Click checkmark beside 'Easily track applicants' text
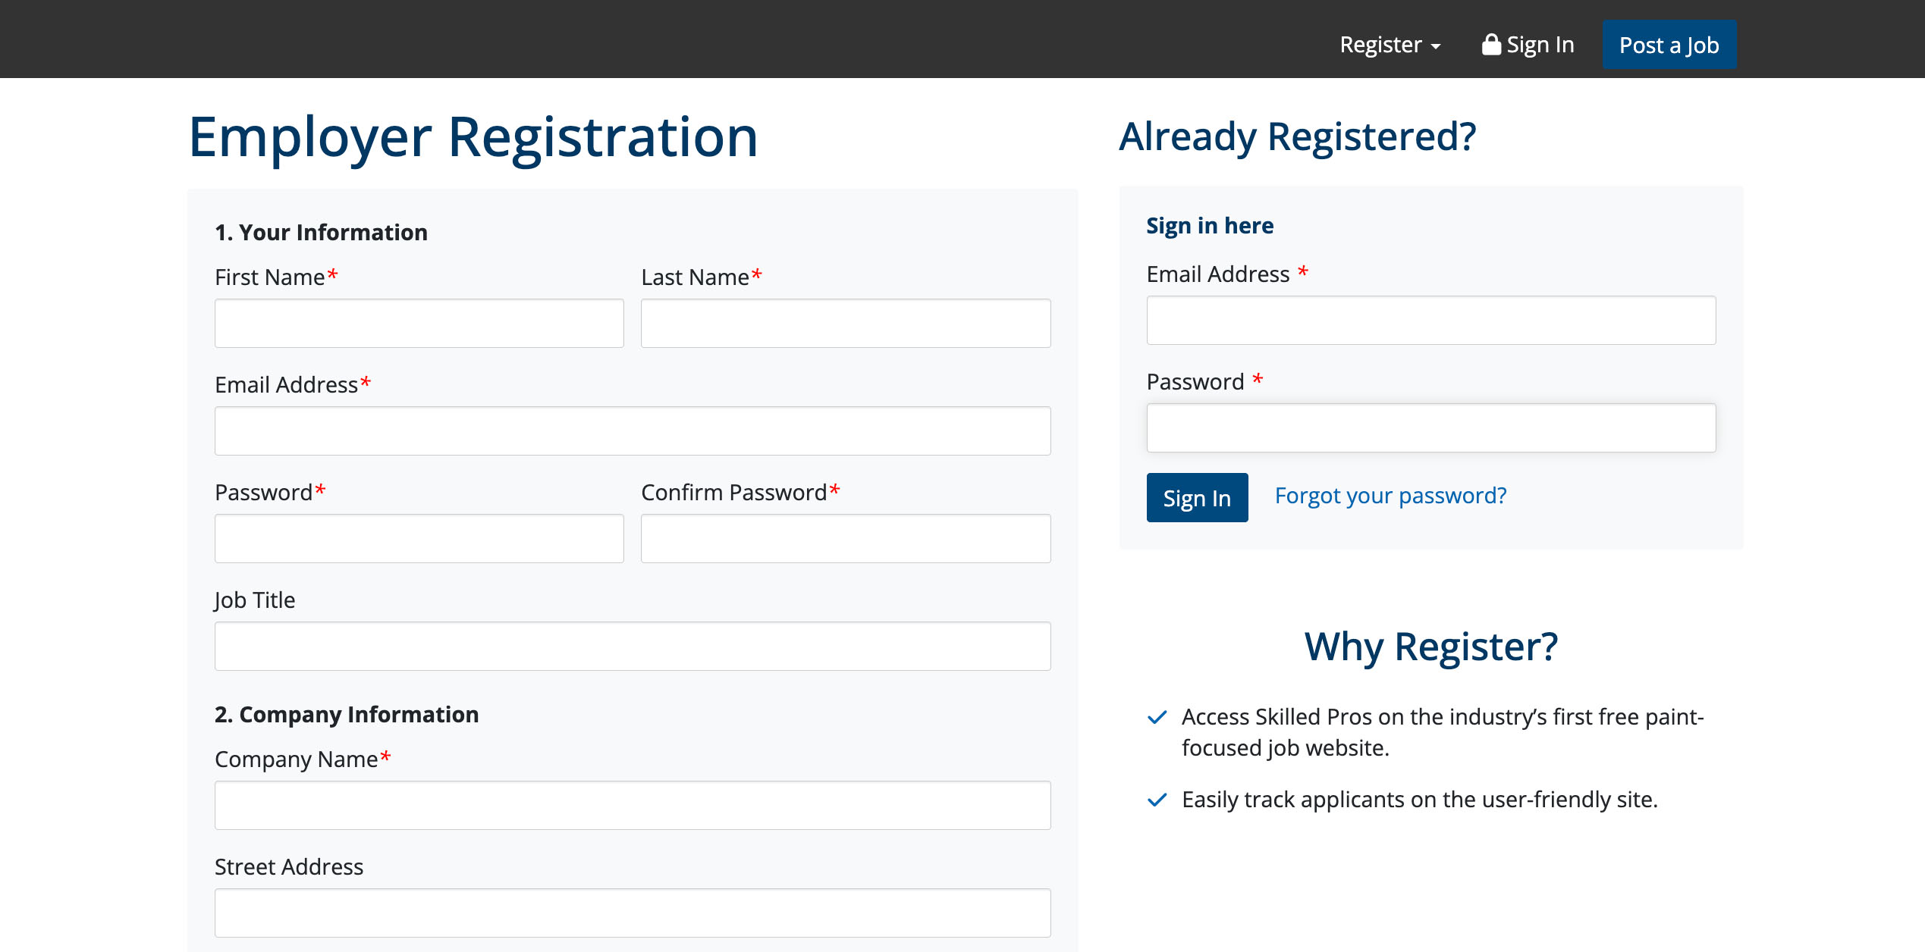 tap(1157, 800)
